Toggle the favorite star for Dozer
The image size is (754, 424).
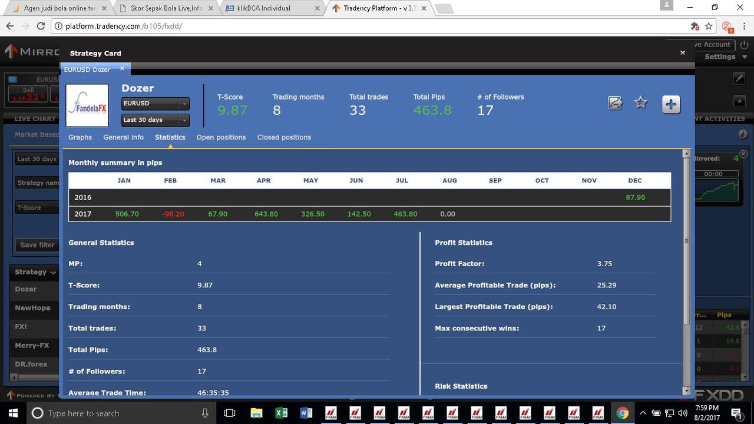(640, 102)
